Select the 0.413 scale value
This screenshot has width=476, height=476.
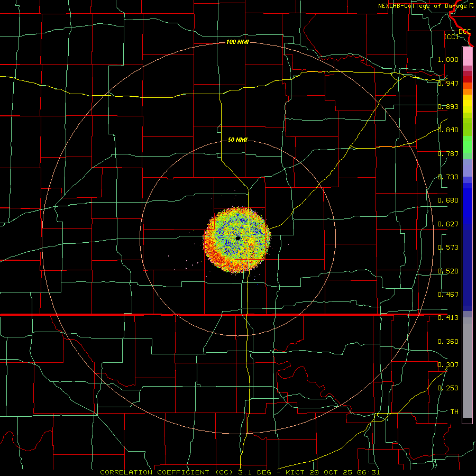pyautogui.click(x=448, y=318)
